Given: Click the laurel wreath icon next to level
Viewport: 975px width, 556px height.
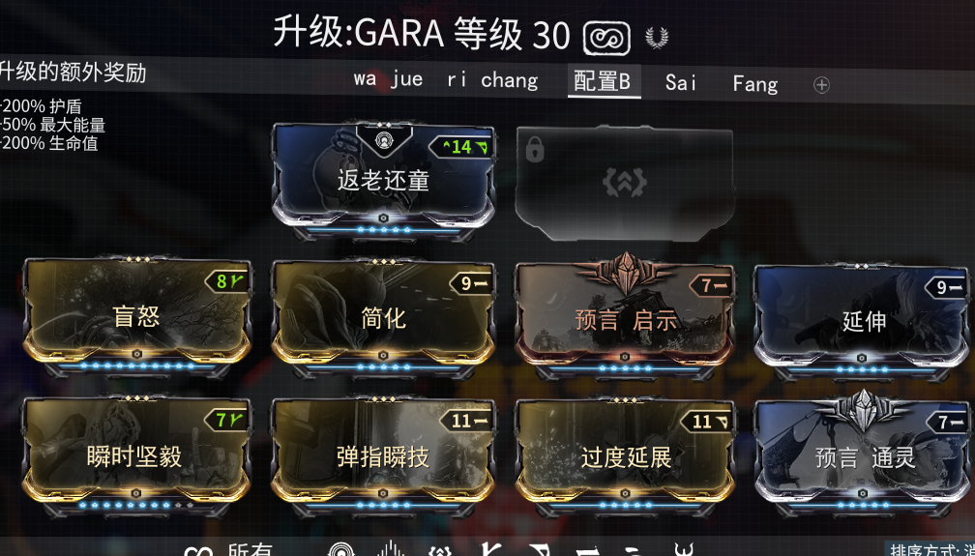Looking at the screenshot, I should tap(657, 38).
